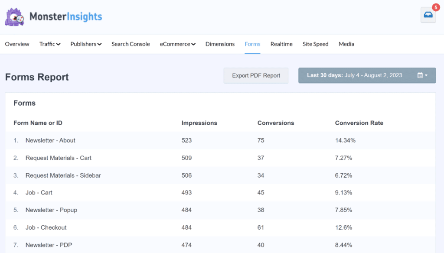The image size is (444, 253).
Task: Sort by the Conversions column header
Action: 276,123
